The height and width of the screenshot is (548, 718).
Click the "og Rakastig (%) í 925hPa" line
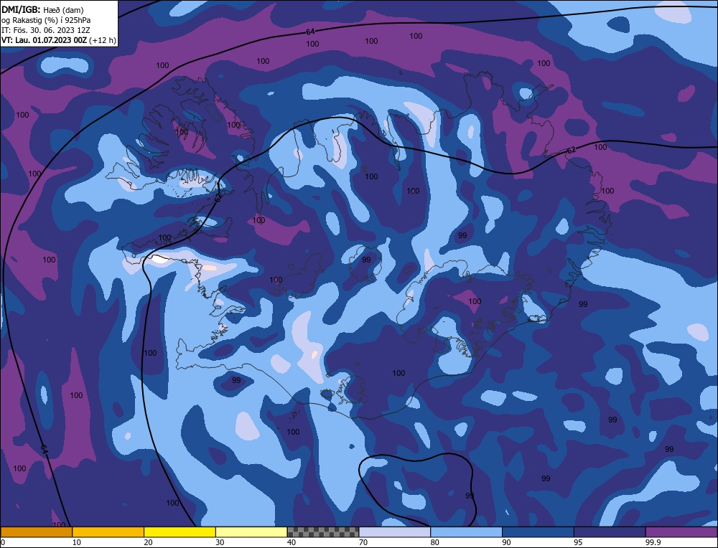click(x=46, y=20)
